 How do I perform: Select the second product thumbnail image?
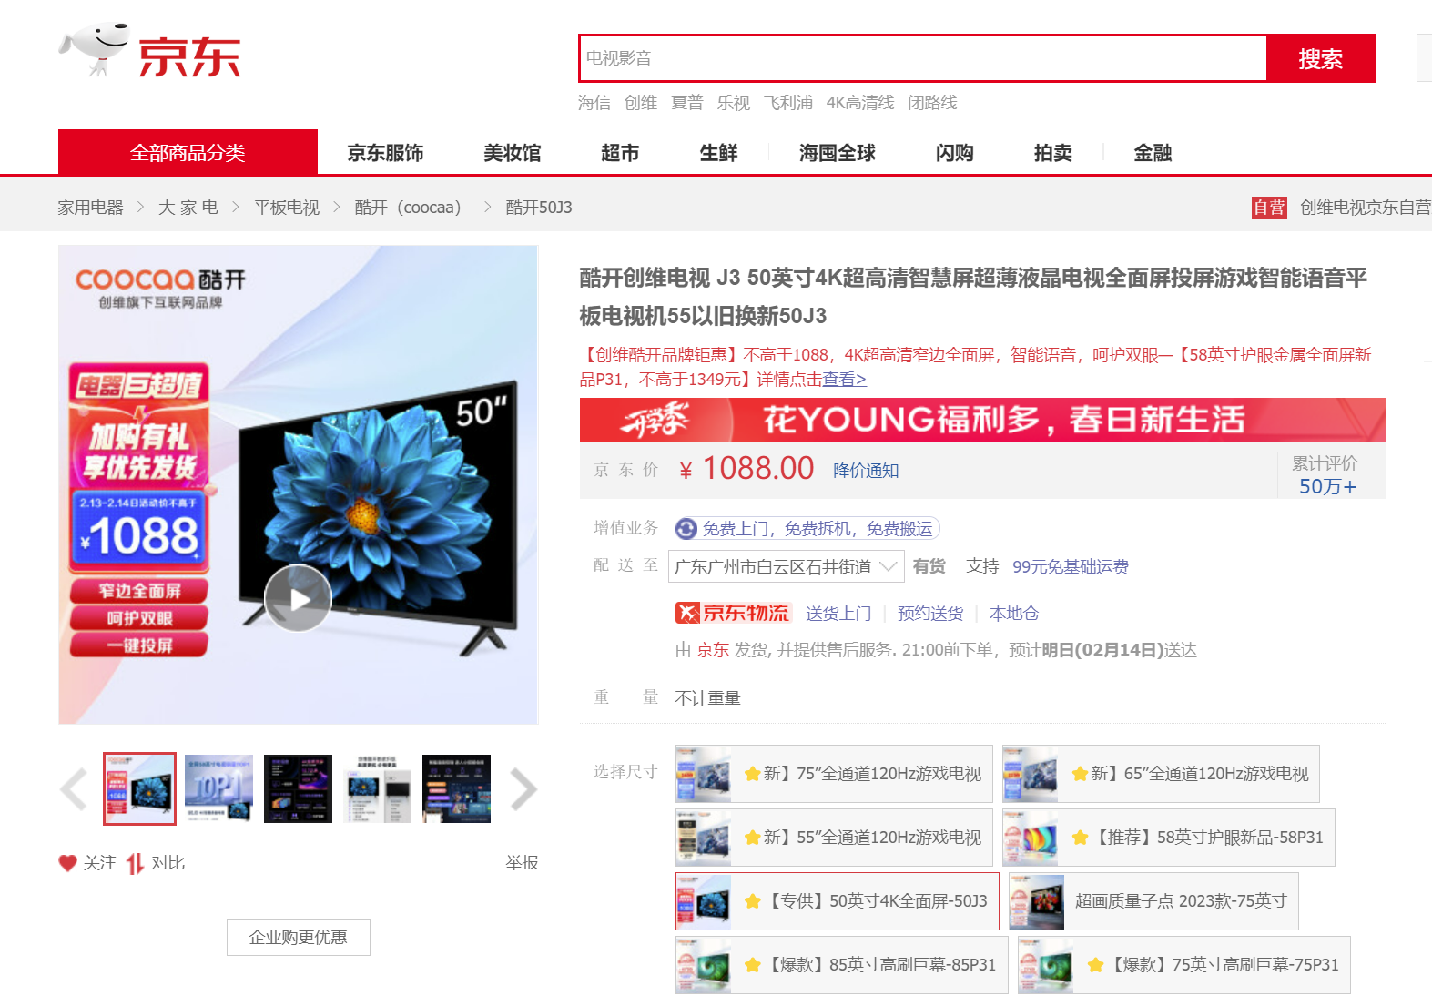click(x=218, y=788)
